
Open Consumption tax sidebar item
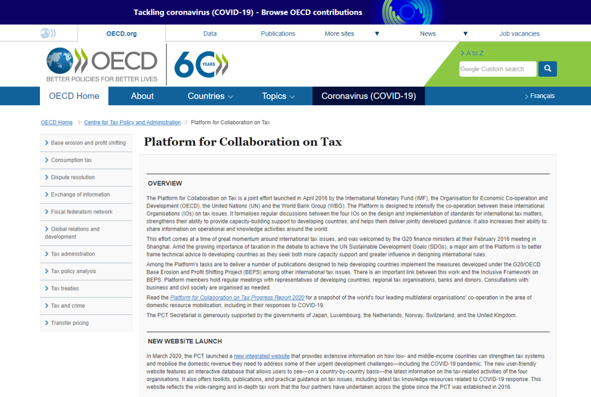[86, 160]
